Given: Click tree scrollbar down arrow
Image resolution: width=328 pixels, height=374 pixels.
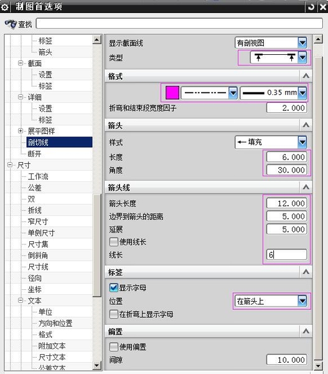Looking at the screenshot, I should (96, 365).
